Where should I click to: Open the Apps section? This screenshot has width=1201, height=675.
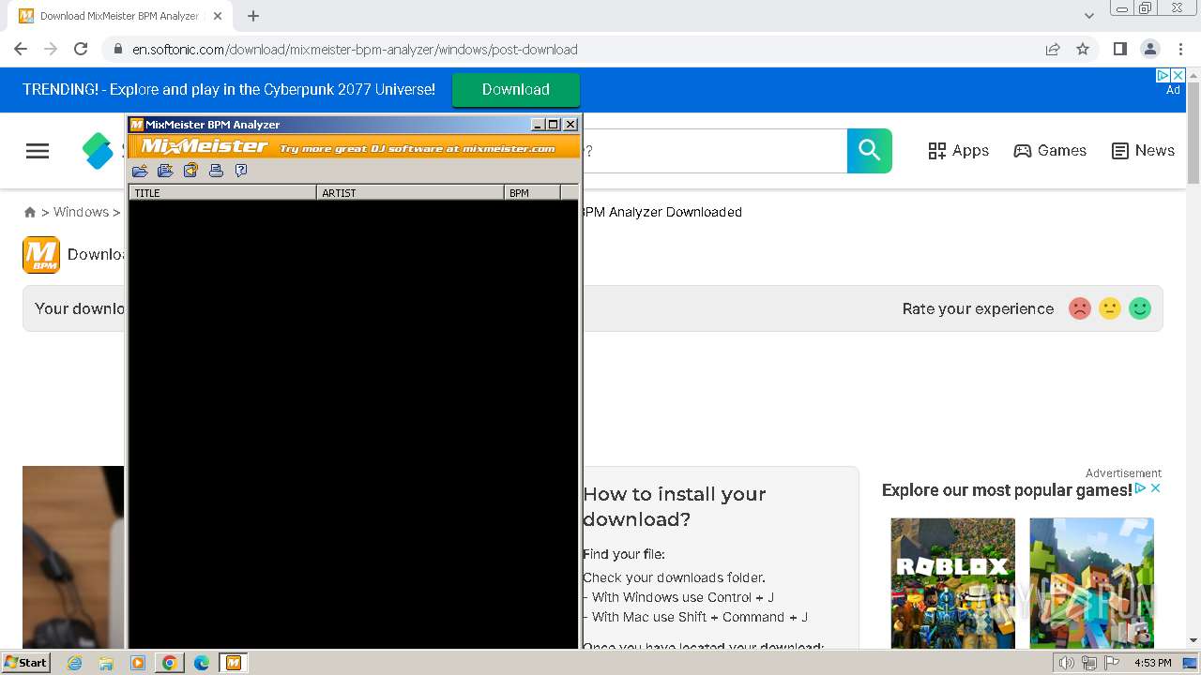coord(958,150)
